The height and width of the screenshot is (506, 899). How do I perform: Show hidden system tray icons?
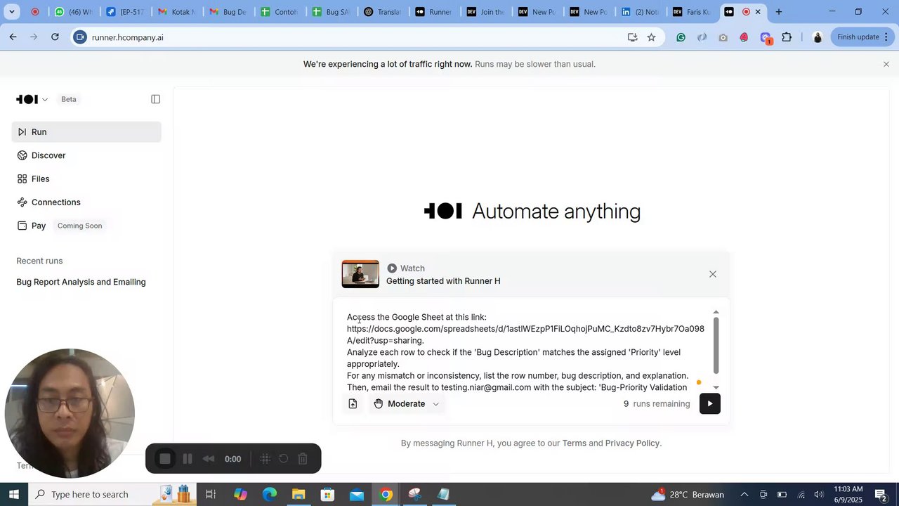pos(744,494)
